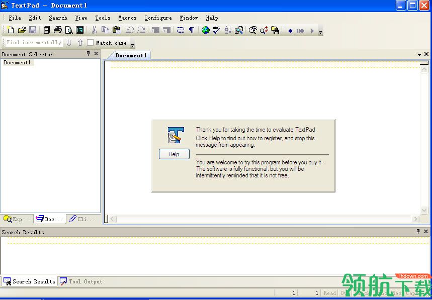
Task: Click the Save diskette icon
Action: pos(33,30)
